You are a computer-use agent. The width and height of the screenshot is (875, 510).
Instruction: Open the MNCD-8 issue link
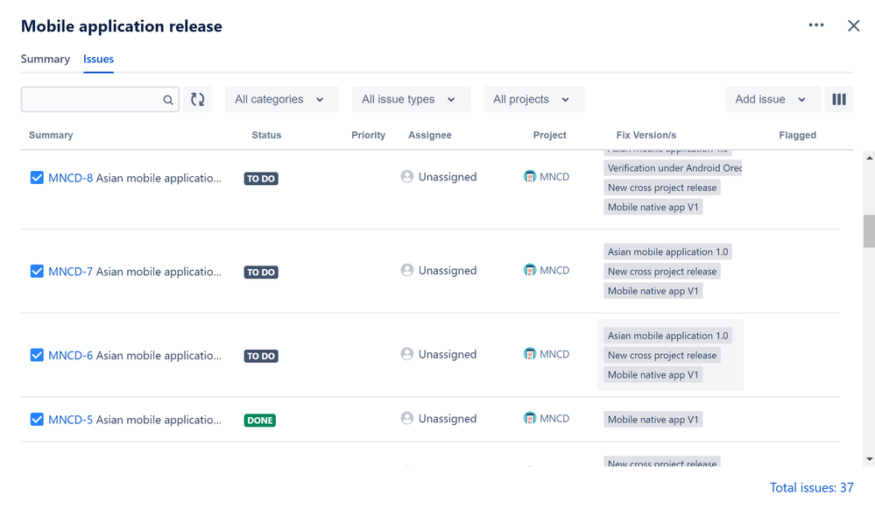[70, 178]
